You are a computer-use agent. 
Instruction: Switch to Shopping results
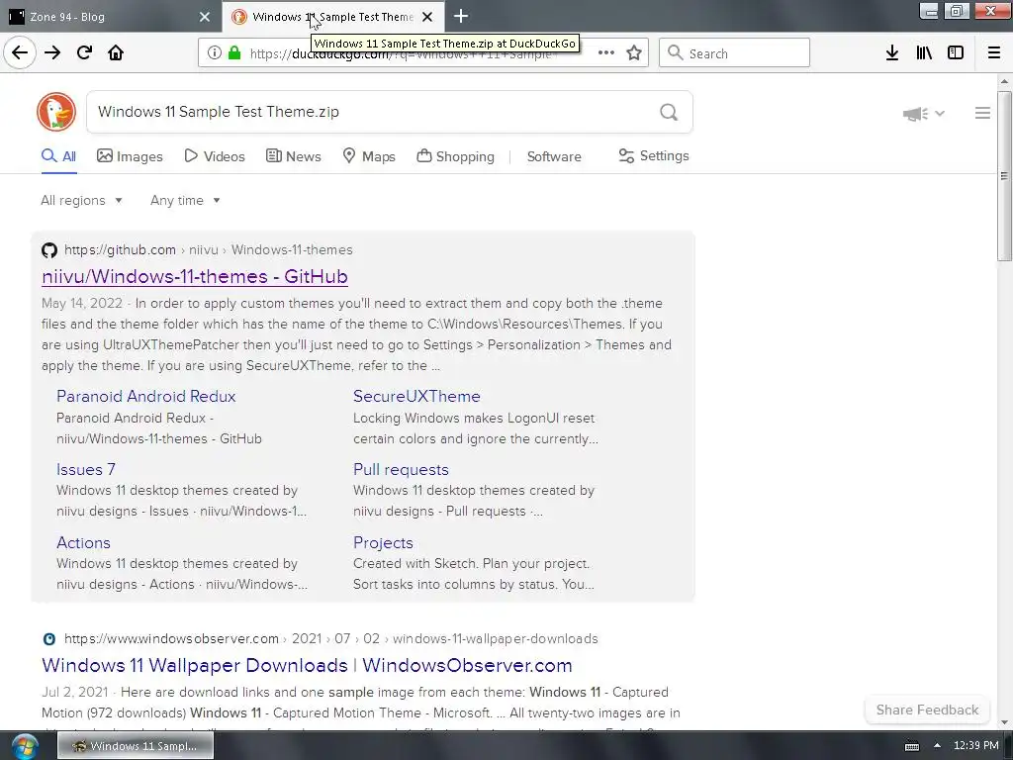coord(455,156)
